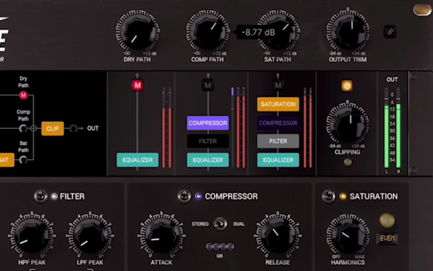433x271 pixels.
Task: Select the dark FILTER module in comp channel
Action: (208, 141)
